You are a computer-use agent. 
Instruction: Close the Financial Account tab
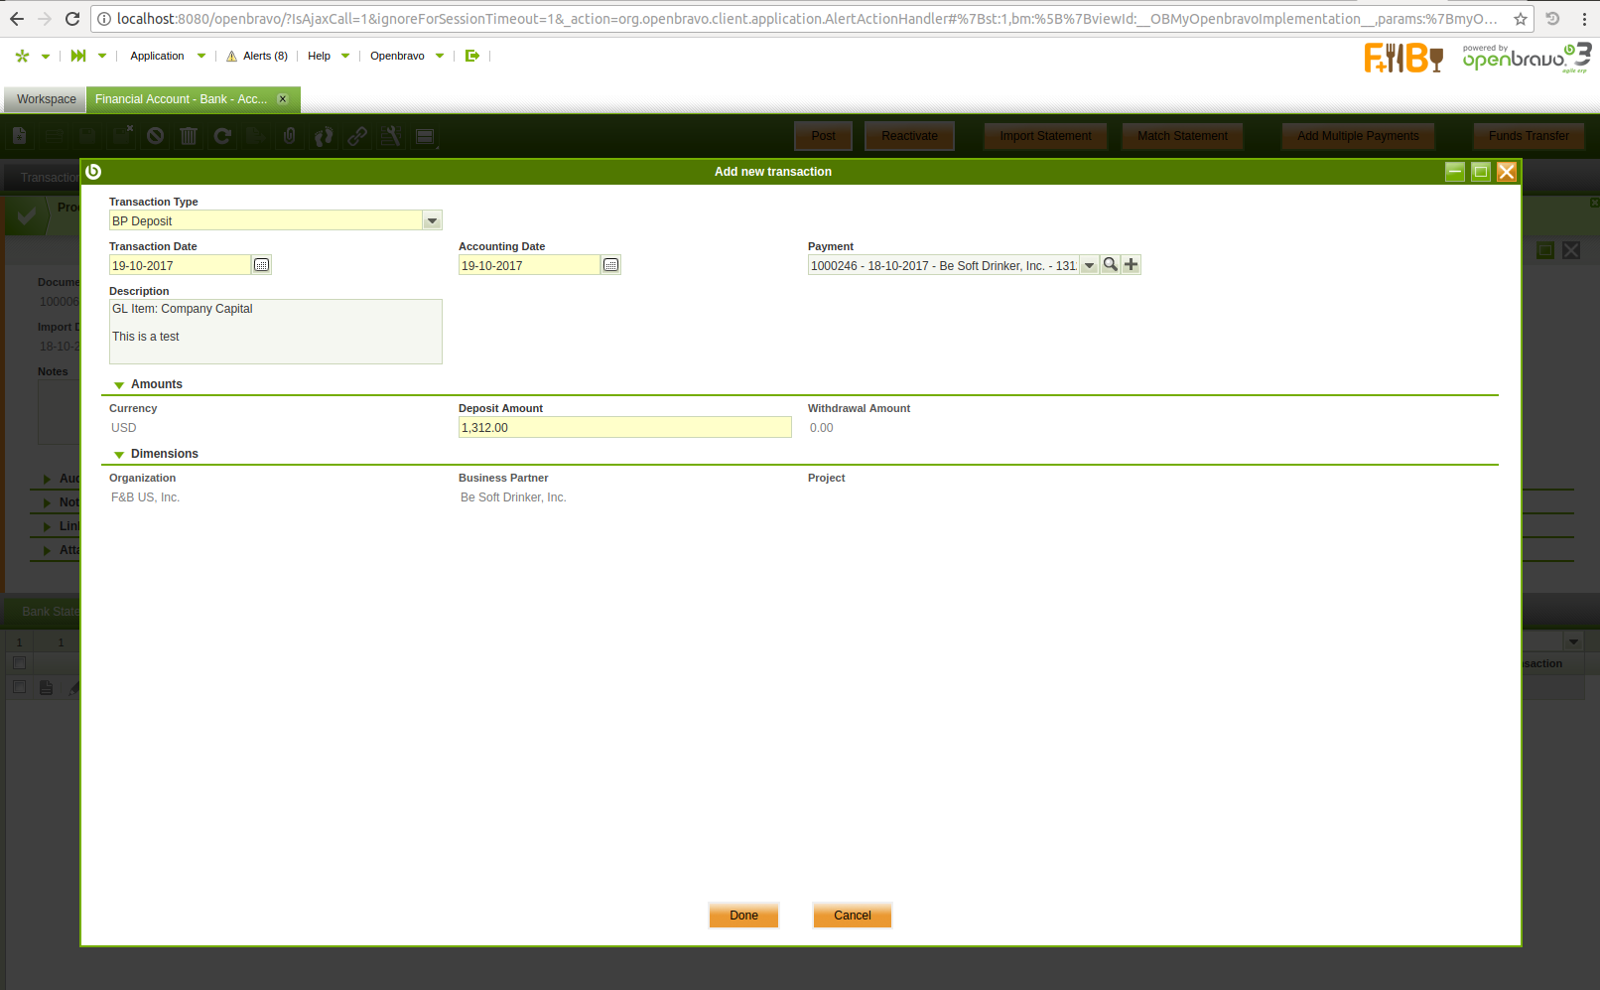coord(283,99)
